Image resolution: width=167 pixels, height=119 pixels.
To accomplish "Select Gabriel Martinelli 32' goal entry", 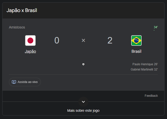I will pos(144,69).
